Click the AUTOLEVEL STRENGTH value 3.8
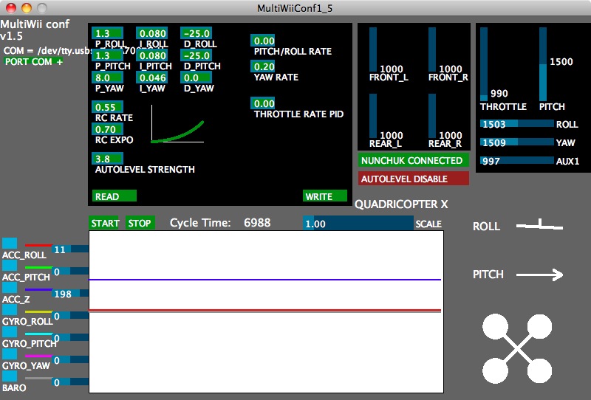 (x=107, y=159)
